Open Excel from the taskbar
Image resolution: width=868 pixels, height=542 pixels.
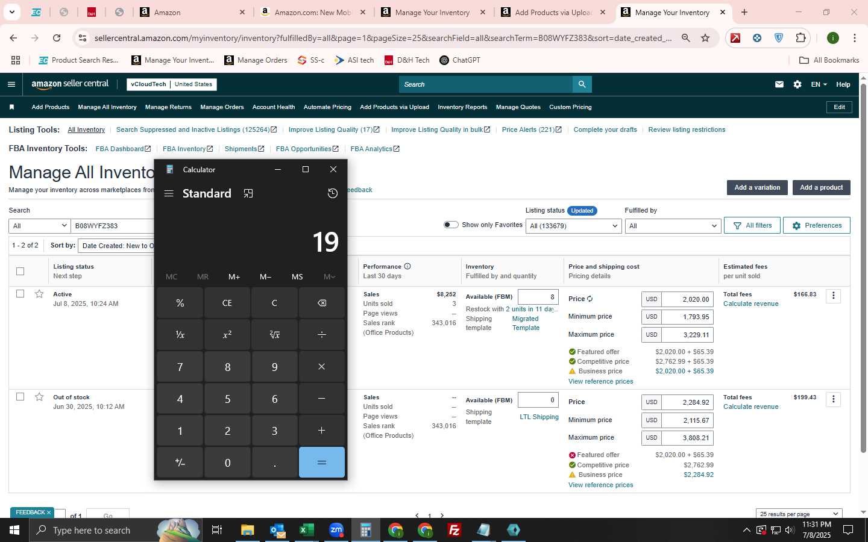click(306, 530)
